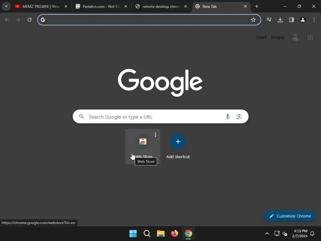The width and height of the screenshot is (321, 241).
Task: Click the Customize Chrome button
Action: (290, 216)
